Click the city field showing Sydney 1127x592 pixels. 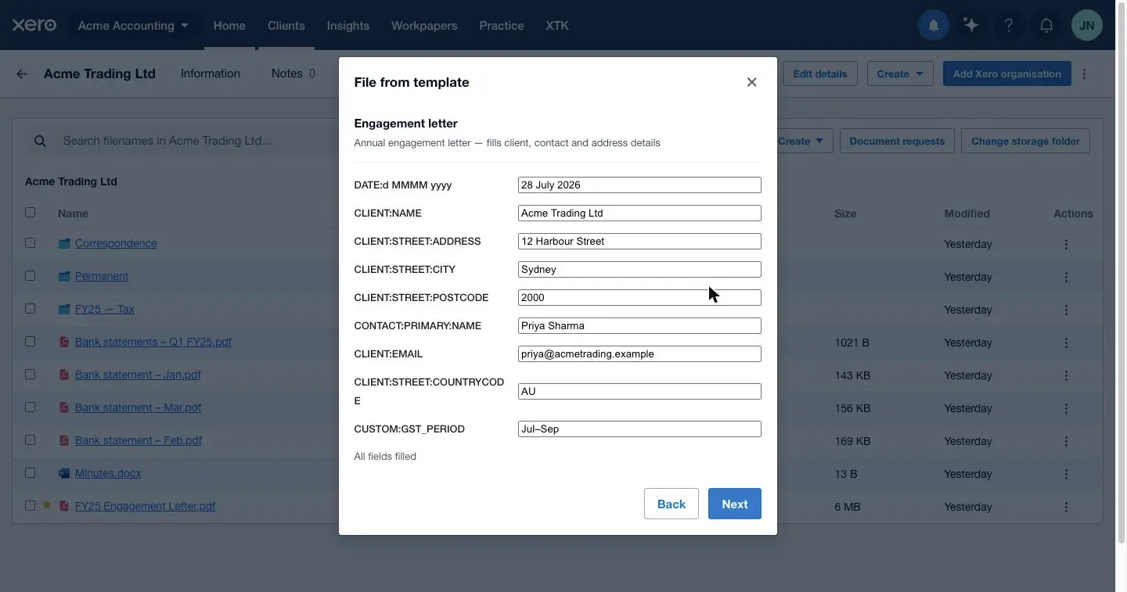[x=639, y=269]
